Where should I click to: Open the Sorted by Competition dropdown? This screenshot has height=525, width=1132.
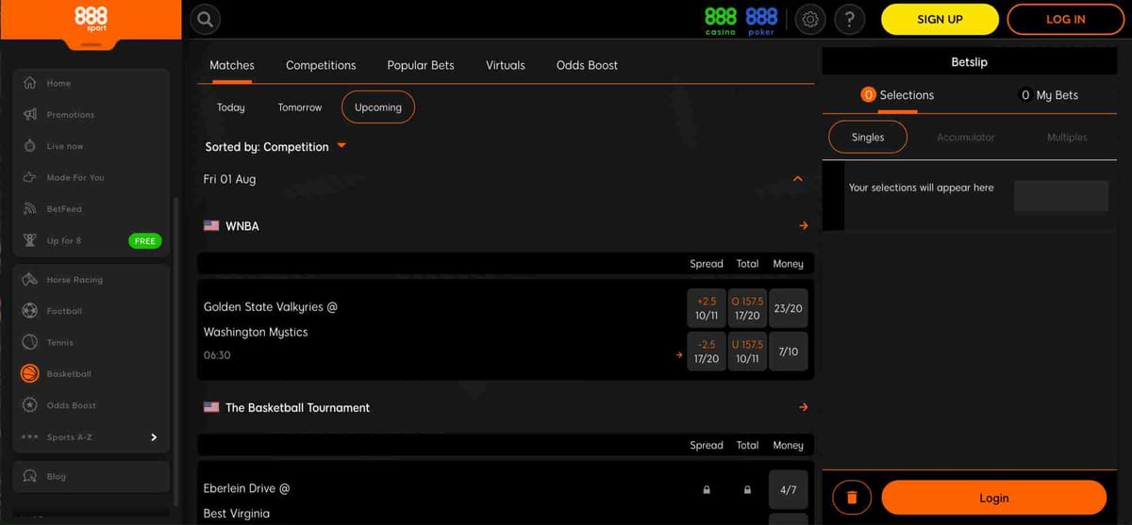(x=276, y=147)
